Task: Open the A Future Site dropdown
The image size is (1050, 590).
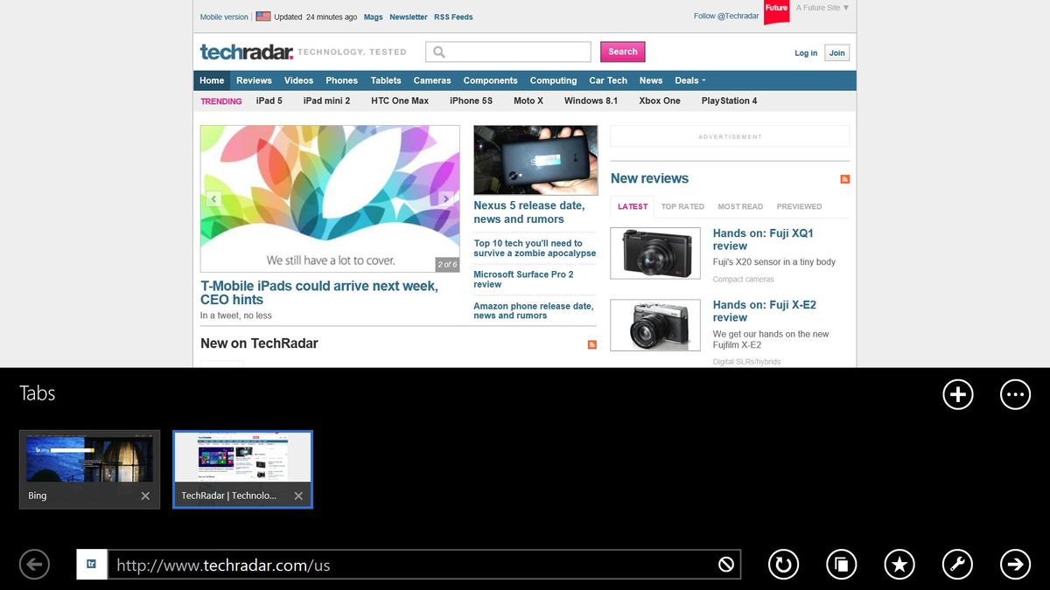Action: pyautogui.click(x=820, y=7)
